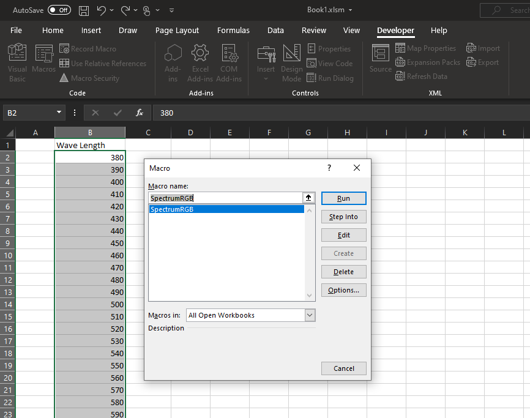Click the Step Into button
Image resolution: width=530 pixels, height=418 pixels.
[343, 216]
